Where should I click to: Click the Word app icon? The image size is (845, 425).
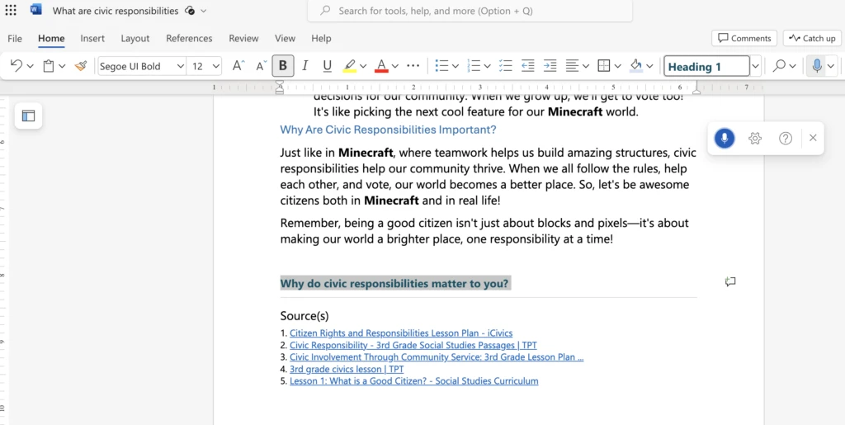point(36,10)
